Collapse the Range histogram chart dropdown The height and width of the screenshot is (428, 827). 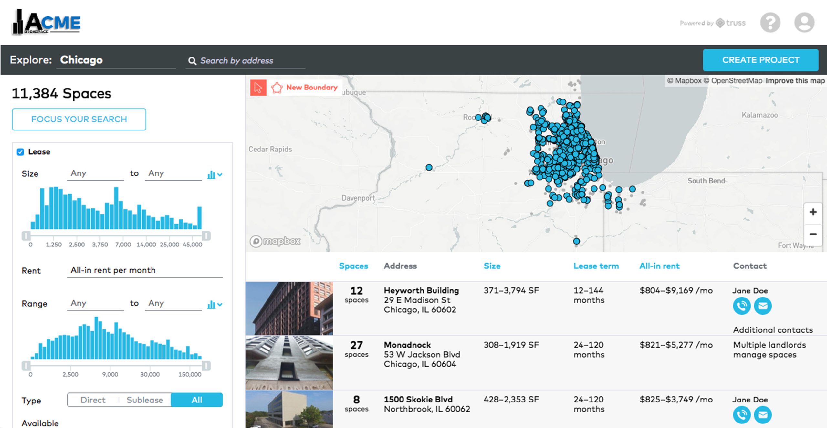pyautogui.click(x=215, y=305)
